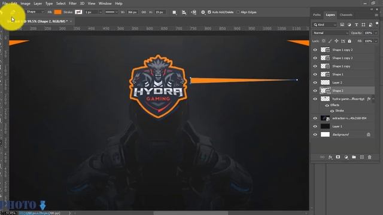The height and width of the screenshot is (215, 383).
Task: Open Path operations icon in options bar
Action: click(x=174, y=12)
